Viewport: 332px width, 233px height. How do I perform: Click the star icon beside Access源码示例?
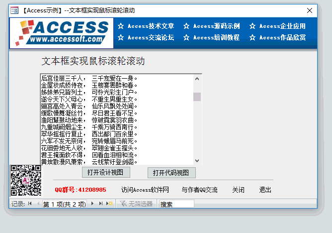(186, 26)
